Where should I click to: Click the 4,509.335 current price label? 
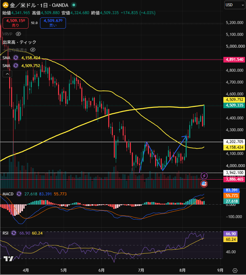(234, 105)
